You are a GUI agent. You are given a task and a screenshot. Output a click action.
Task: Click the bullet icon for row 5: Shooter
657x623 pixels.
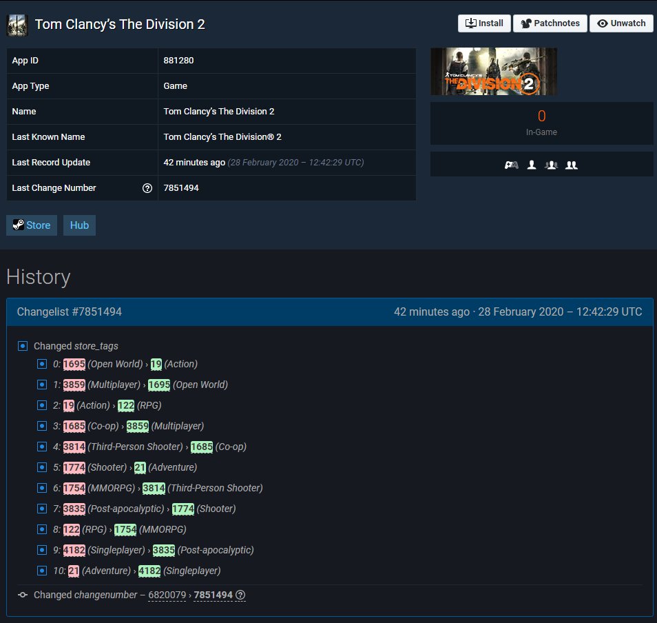pos(42,467)
